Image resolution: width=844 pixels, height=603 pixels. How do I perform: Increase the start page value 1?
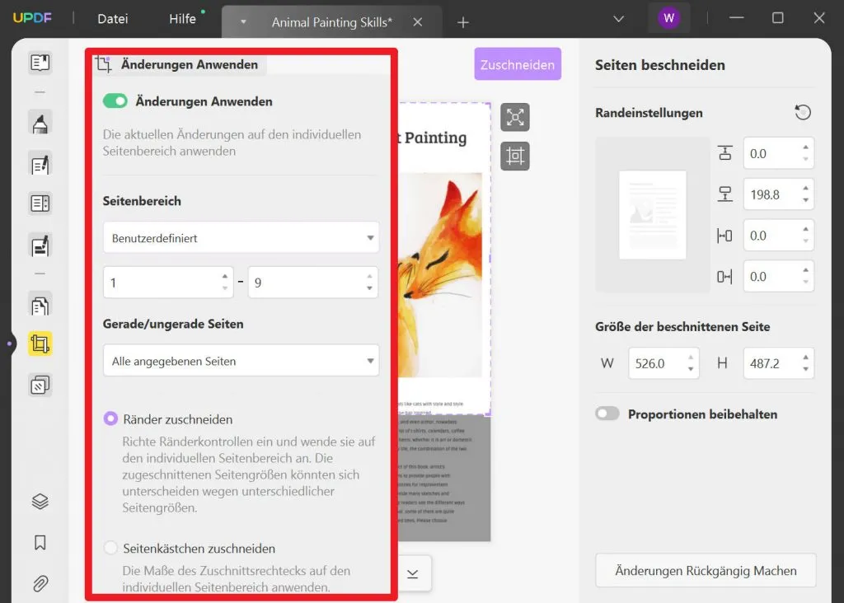coord(225,276)
